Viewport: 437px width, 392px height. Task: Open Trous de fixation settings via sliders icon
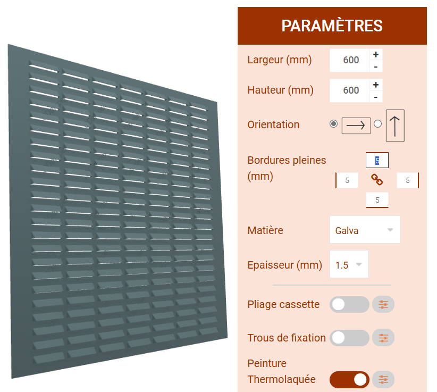click(x=383, y=338)
